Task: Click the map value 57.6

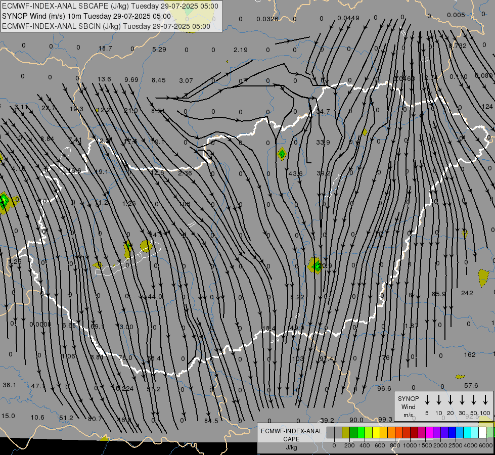Action: pos(471,386)
